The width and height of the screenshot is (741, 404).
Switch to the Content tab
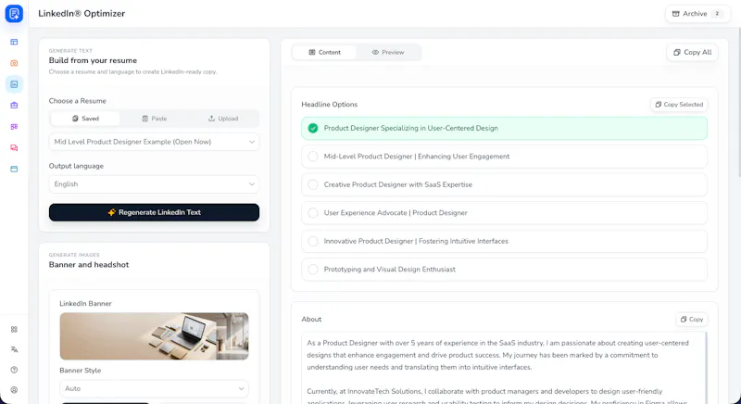[325, 53]
